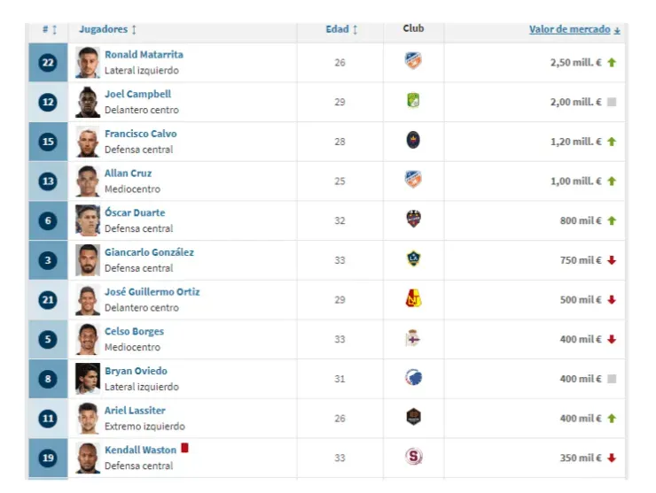Click the club crest in José Guillermo Ortiz's row
Viewport: 656px width, 493px height.
(x=412, y=299)
